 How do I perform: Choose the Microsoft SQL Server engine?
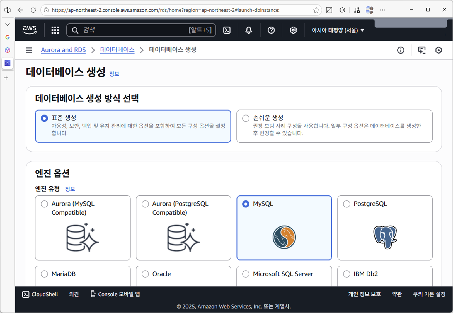tap(246, 274)
